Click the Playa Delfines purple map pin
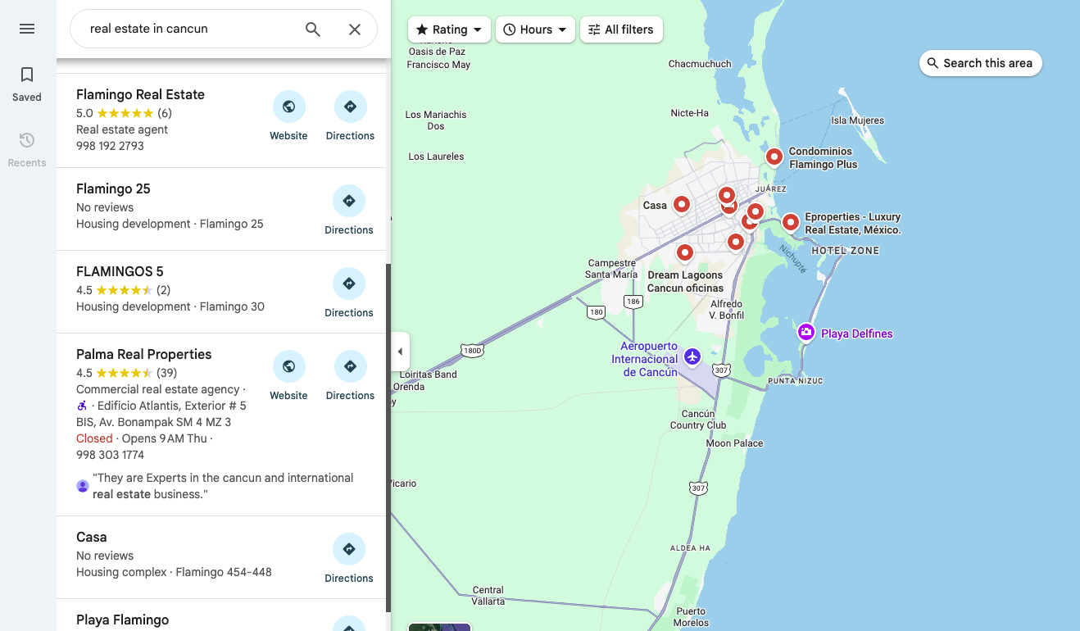This screenshot has height=631, width=1080. pyautogui.click(x=806, y=331)
